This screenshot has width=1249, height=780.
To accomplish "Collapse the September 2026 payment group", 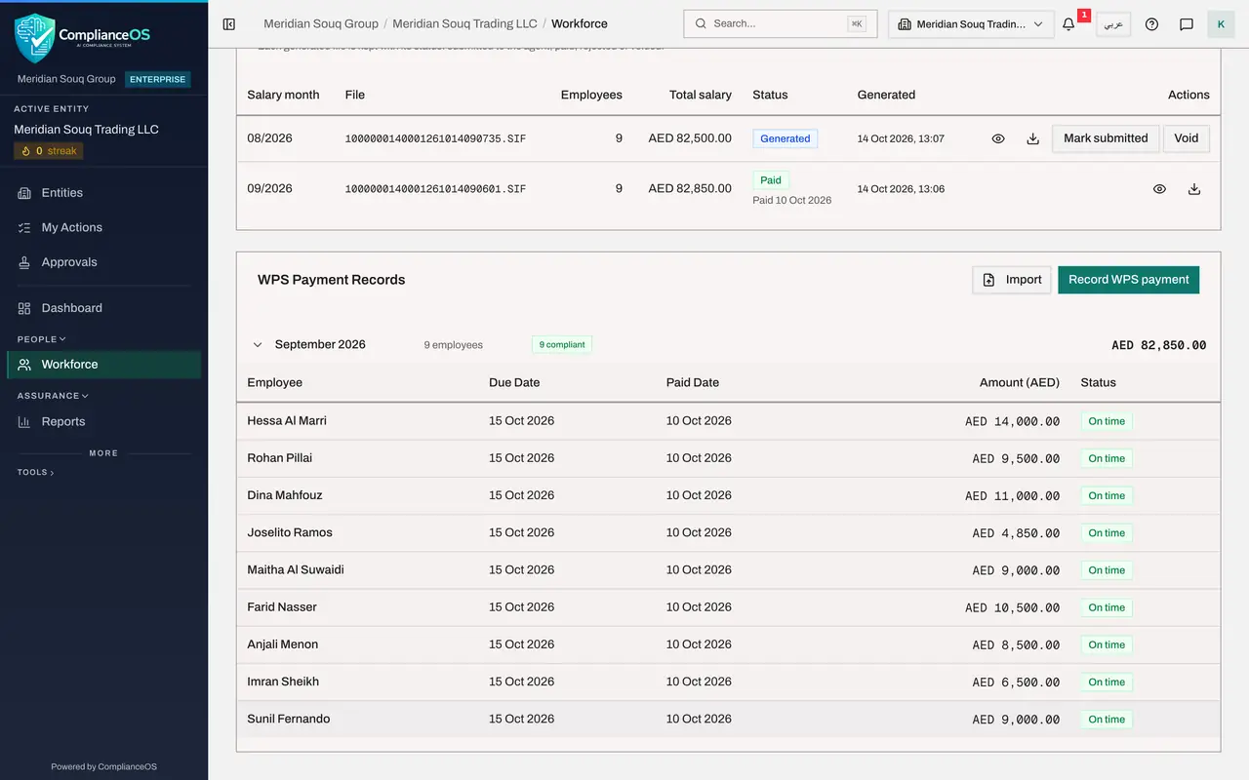I will (x=258, y=344).
